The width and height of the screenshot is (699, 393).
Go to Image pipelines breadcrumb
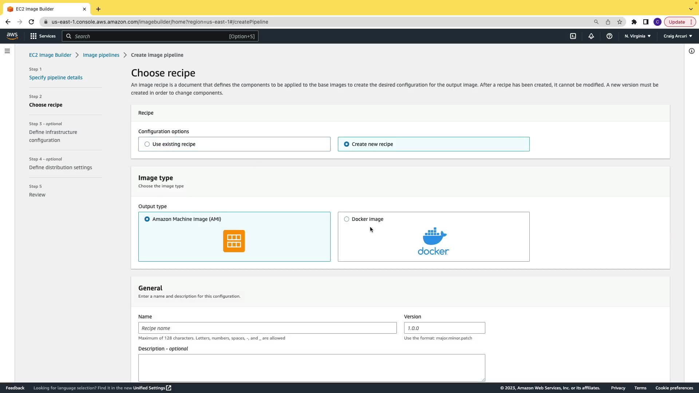click(x=101, y=55)
